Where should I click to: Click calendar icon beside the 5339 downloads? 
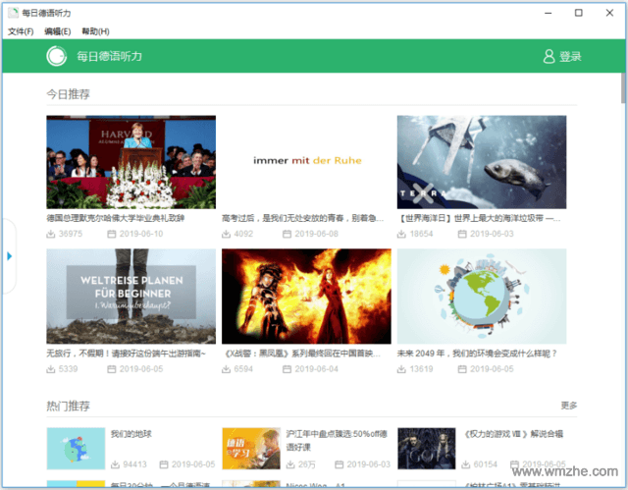click(x=112, y=369)
